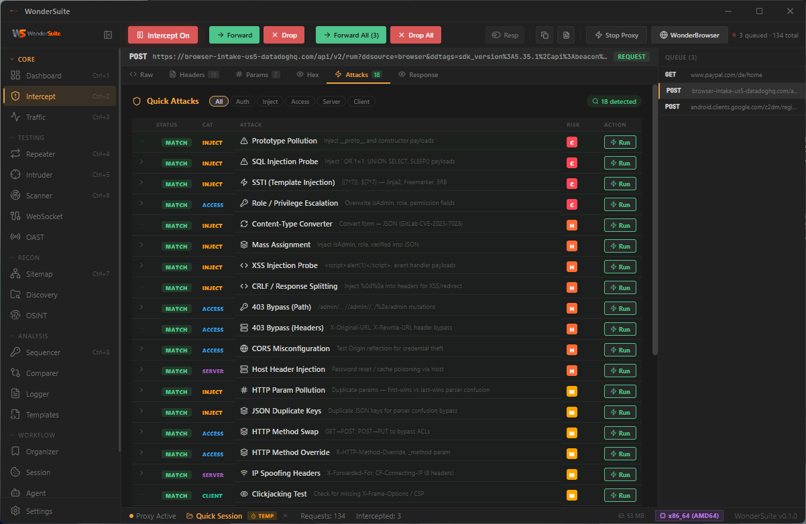806x524 pixels.
Task: Open the OSINT tool
Action: 59,316
